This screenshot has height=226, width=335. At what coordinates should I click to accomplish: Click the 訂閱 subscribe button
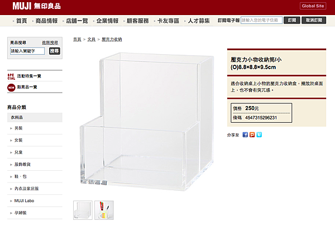[x=292, y=20]
